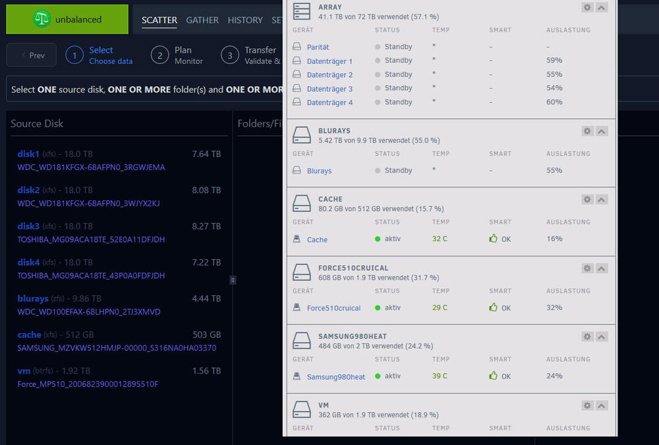Click the SMART thumbs-up icon for Force510cruical
The width and height of the screenshot is (659, 445).
(494, 307)
